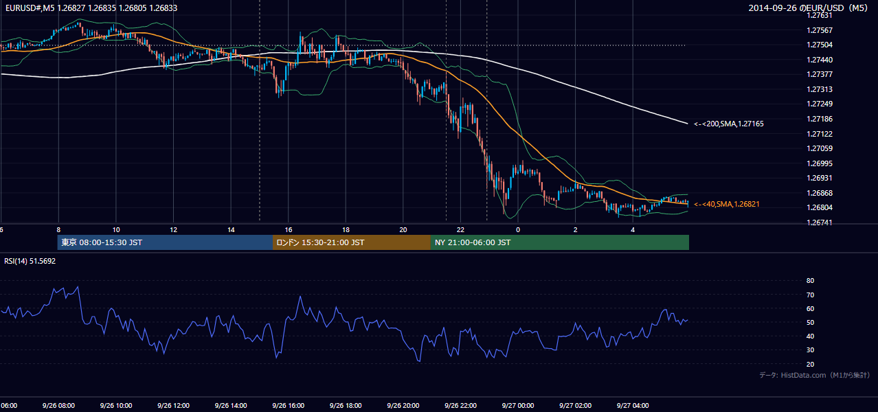Viewport: 878px width, 412px height.
Task: Click the 9/26 16:00 time label
Action: [x=289, y=405]
